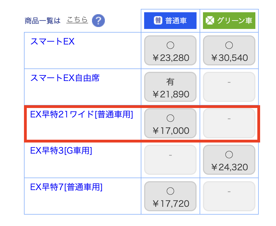276x226 pixels.
Task: Choose EX早特3 Green car at ¥24,320
Action: [x=229, y=160]
